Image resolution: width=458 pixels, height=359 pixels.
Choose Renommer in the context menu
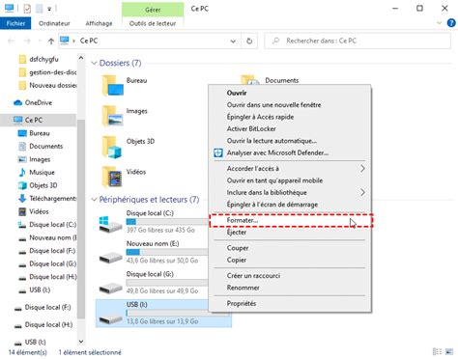[290, 288]
